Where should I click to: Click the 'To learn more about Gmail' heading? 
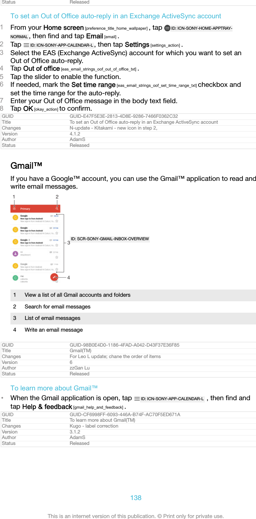(54, 388)
